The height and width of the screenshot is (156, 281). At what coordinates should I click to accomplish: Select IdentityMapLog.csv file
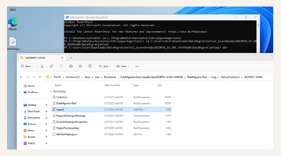112,134
